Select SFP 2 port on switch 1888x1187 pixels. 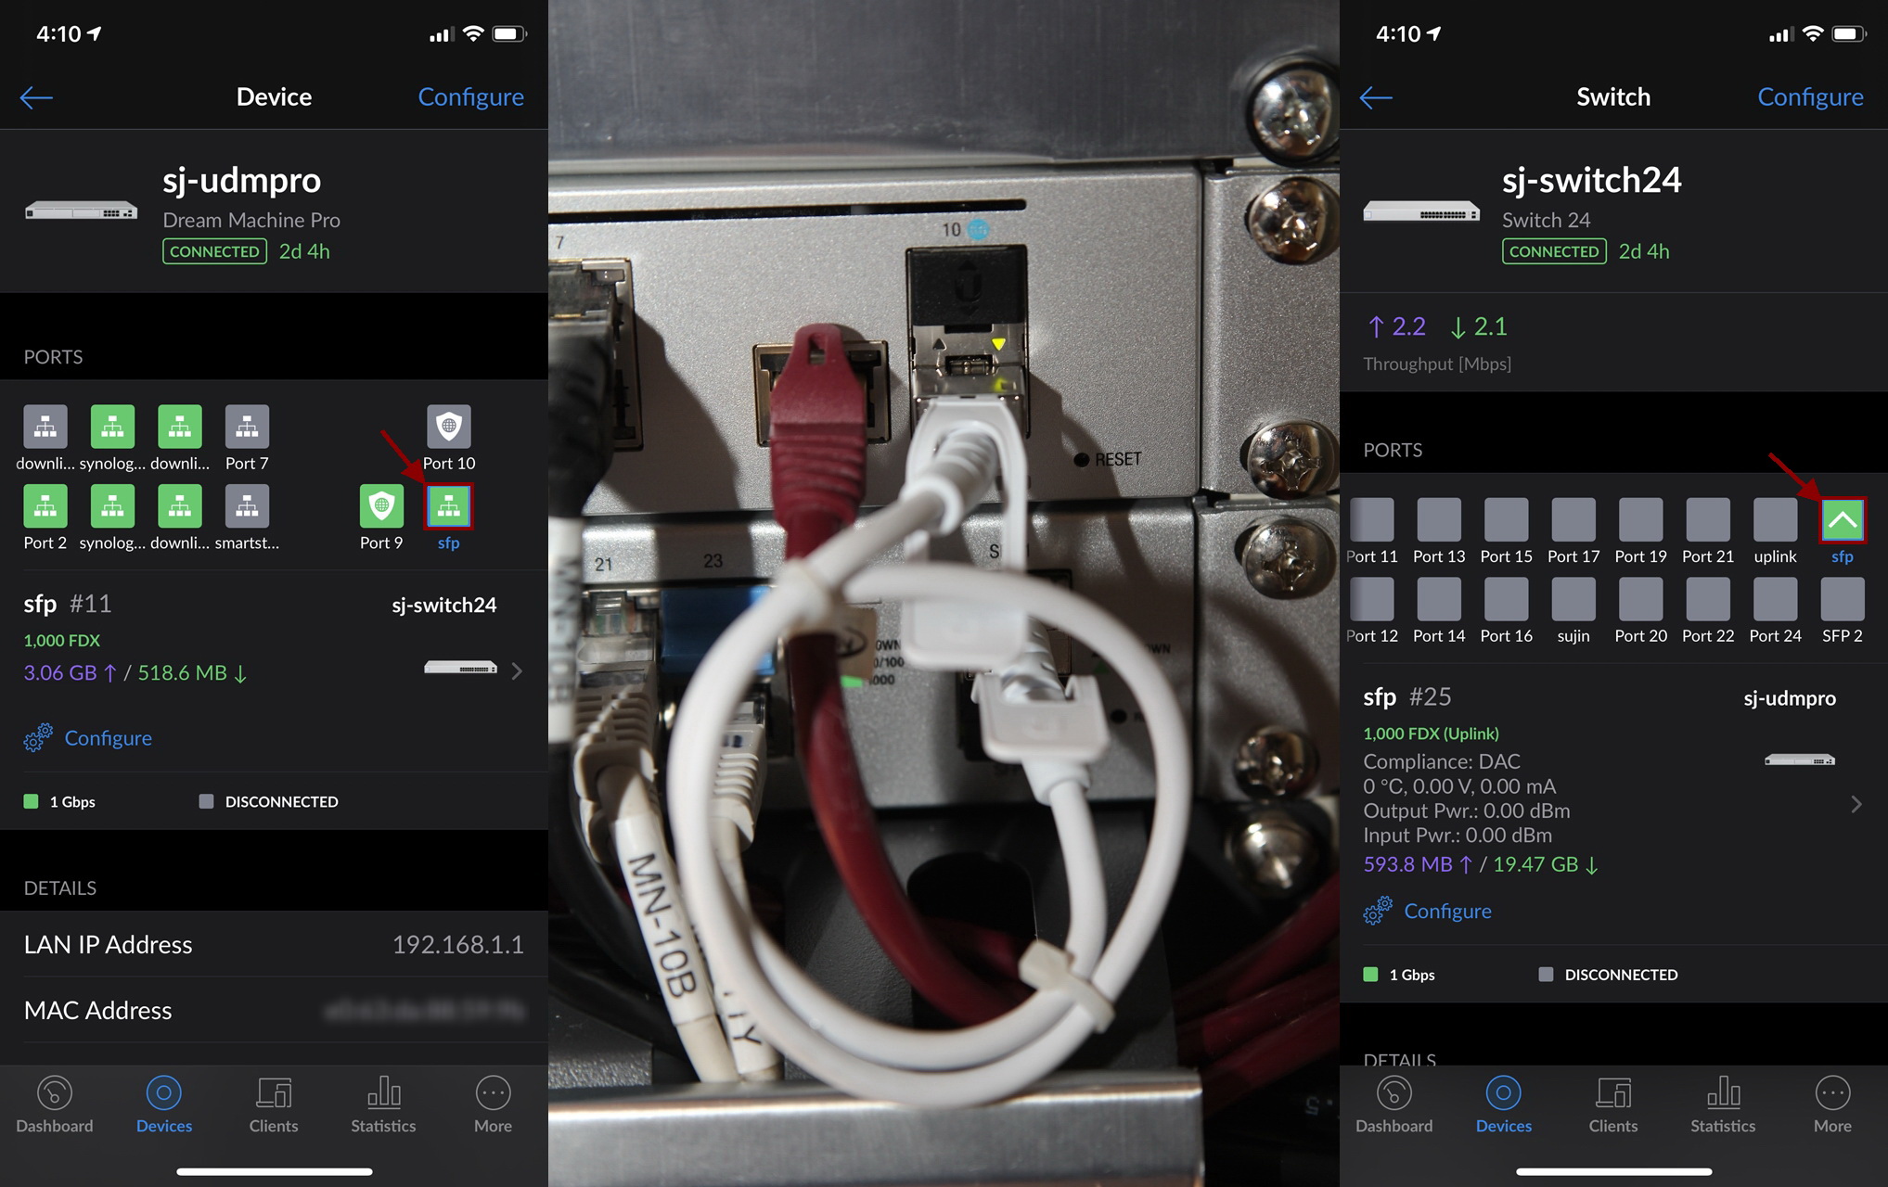click(x=1842, y=600)
